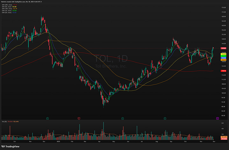Screen dimensions: 229x150
Task: Select the SMA (200, close) legend entry
Action: click(10, 5)
